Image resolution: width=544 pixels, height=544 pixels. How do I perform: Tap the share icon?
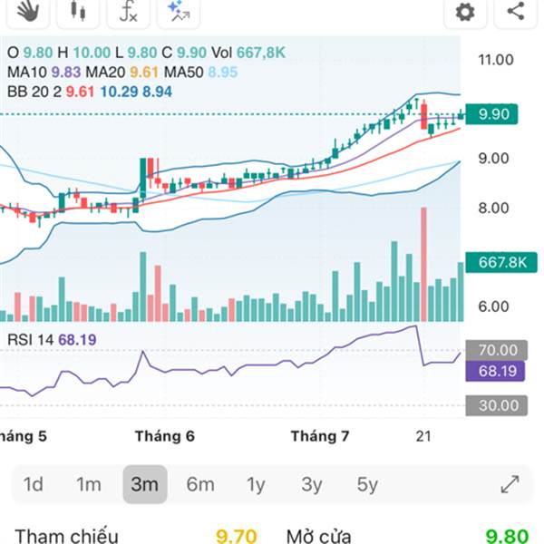pyautogui.click(x=516, y=11)
